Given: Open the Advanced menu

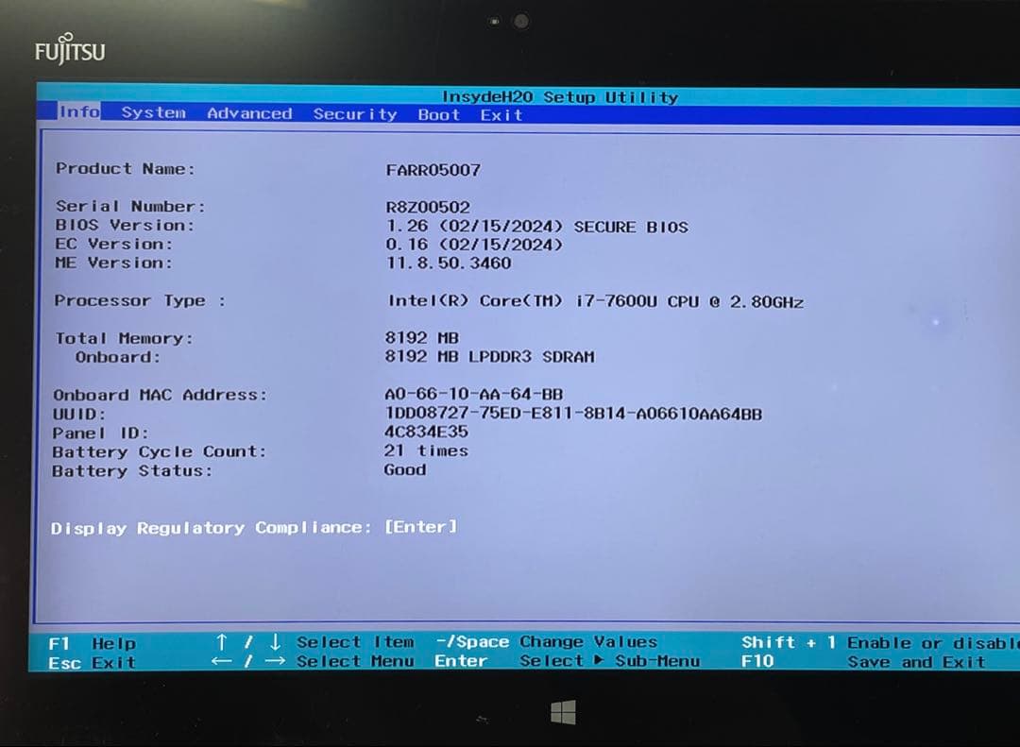Looking at the screenshot, I should pos(248,112).
